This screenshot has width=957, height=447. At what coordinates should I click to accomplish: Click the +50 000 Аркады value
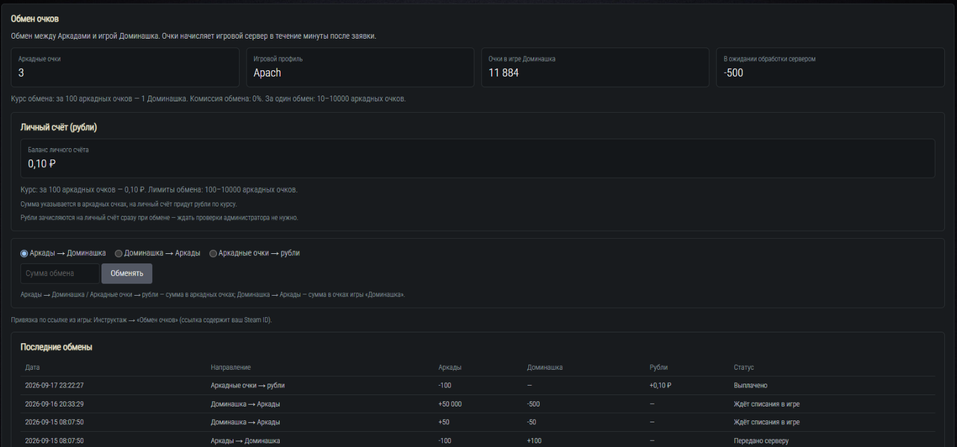pos(450,404)
